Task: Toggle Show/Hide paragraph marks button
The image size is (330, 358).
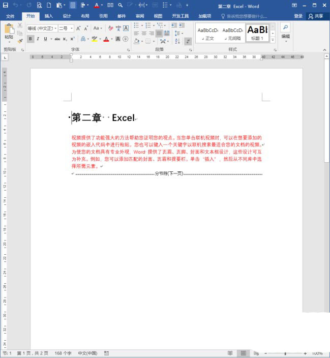Action: coord(188,41)
